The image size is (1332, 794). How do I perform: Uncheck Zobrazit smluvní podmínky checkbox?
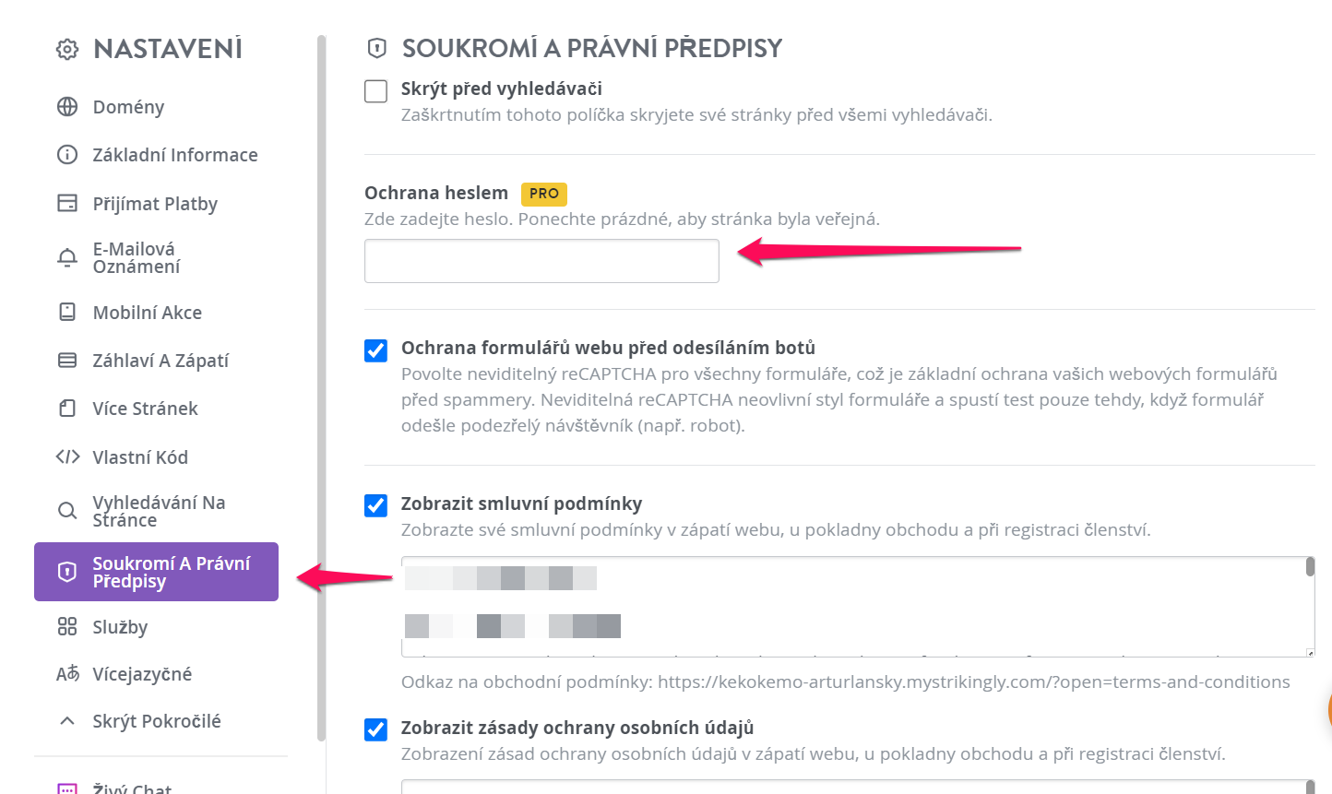(x=375, y=505)
